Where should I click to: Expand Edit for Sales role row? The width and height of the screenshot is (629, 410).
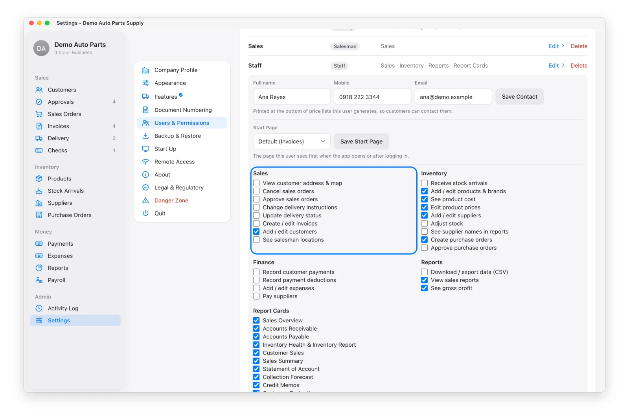[556, 46]
